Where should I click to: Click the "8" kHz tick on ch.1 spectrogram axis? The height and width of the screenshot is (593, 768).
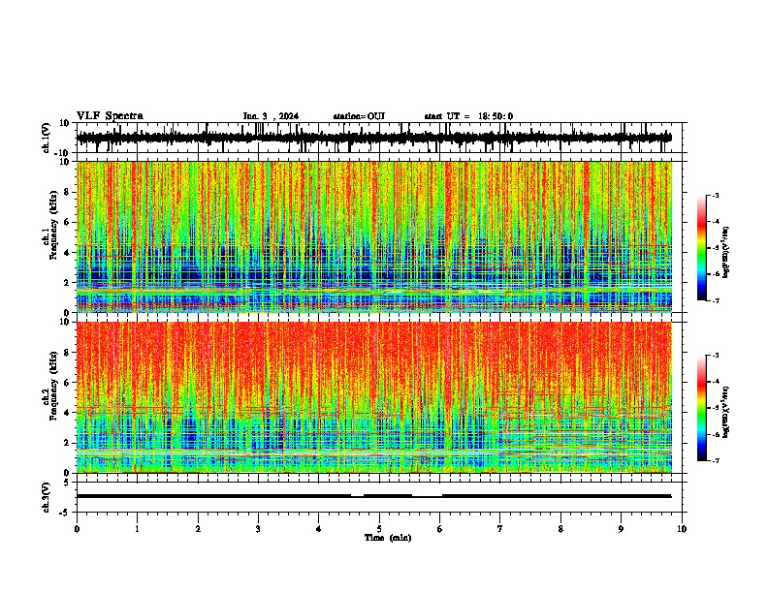tap(67, 192)
